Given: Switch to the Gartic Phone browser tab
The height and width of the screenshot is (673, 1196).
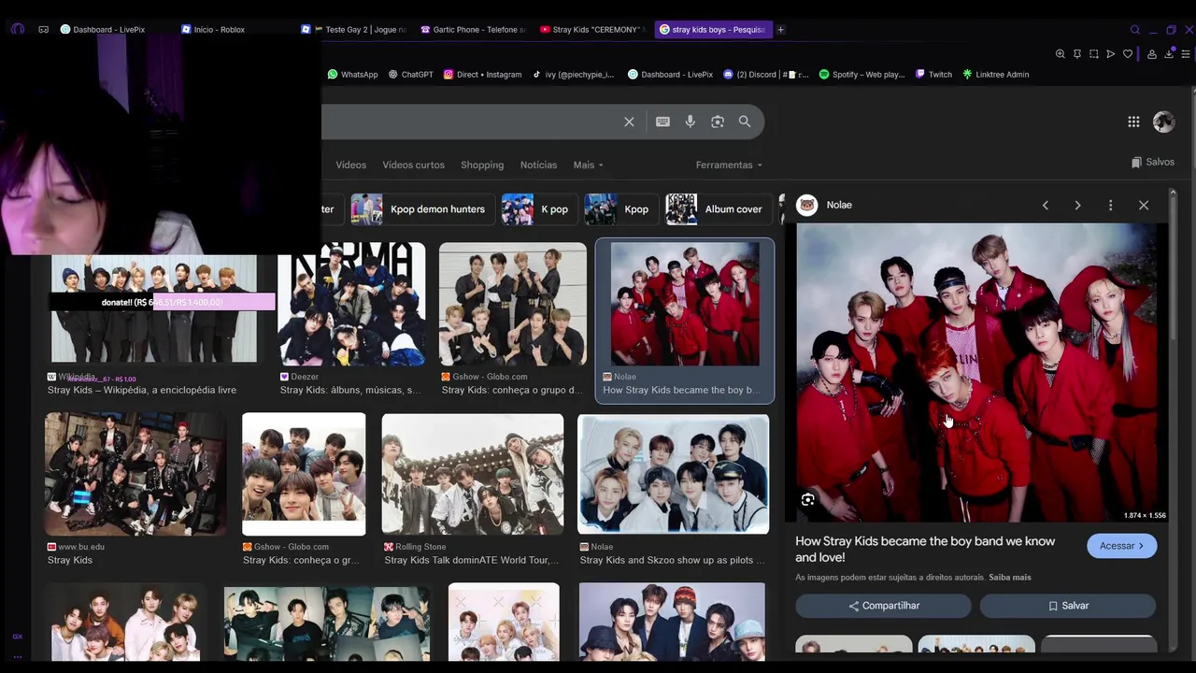Looking at the screenshot, I should [x=473, y=29].
